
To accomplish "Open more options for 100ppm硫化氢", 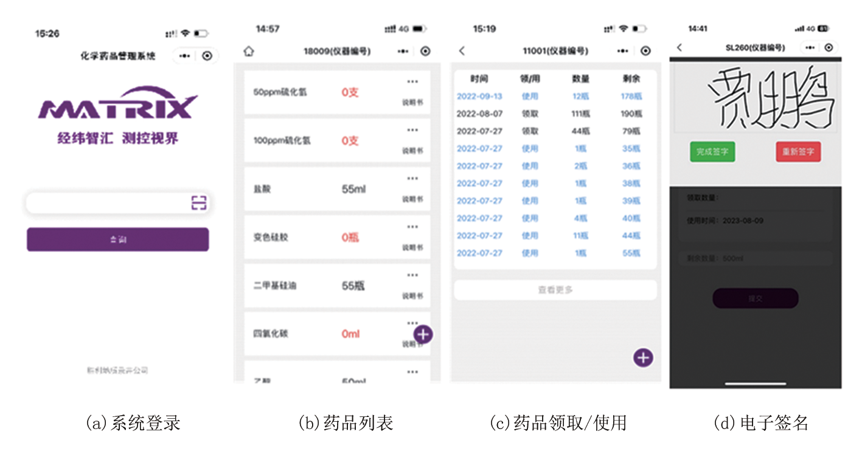I will click(412, 130).
